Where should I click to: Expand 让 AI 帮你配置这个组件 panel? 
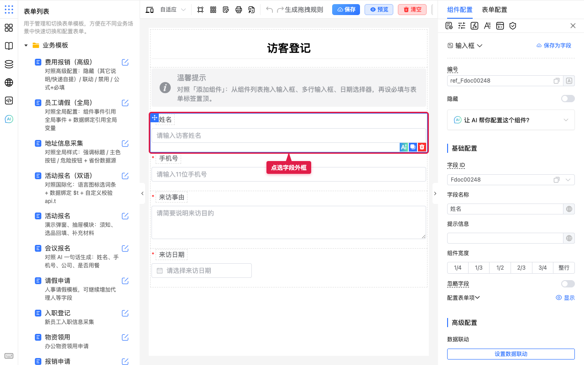[511, 120]
